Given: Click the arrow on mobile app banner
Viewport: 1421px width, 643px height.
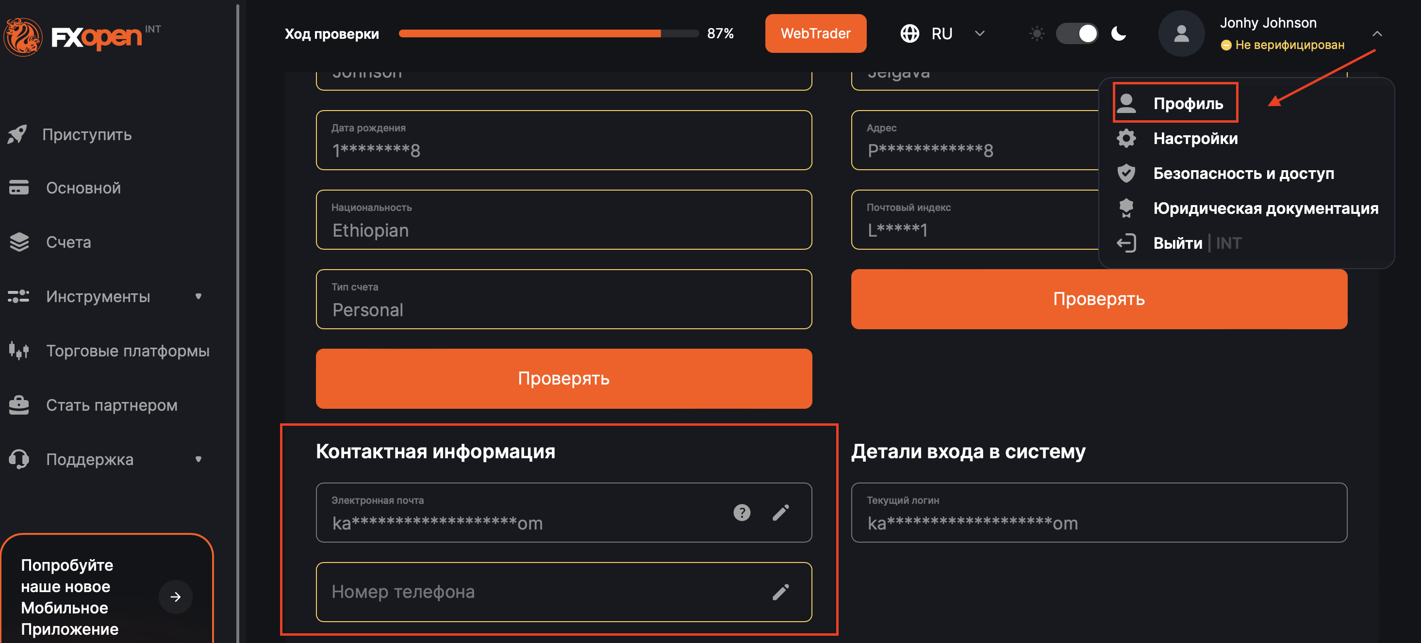Looking at the screenshot, I should click(x=175, y=597).
